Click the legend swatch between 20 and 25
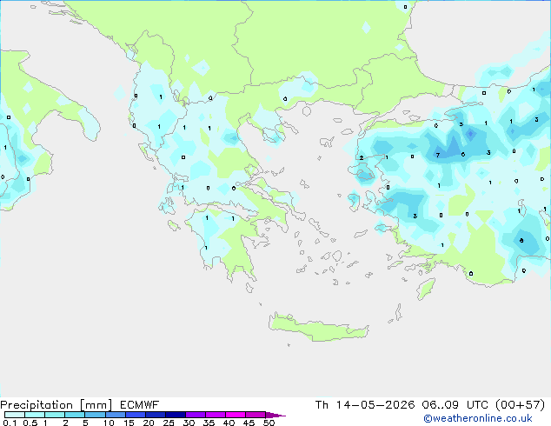 click(x=155, y=415)
